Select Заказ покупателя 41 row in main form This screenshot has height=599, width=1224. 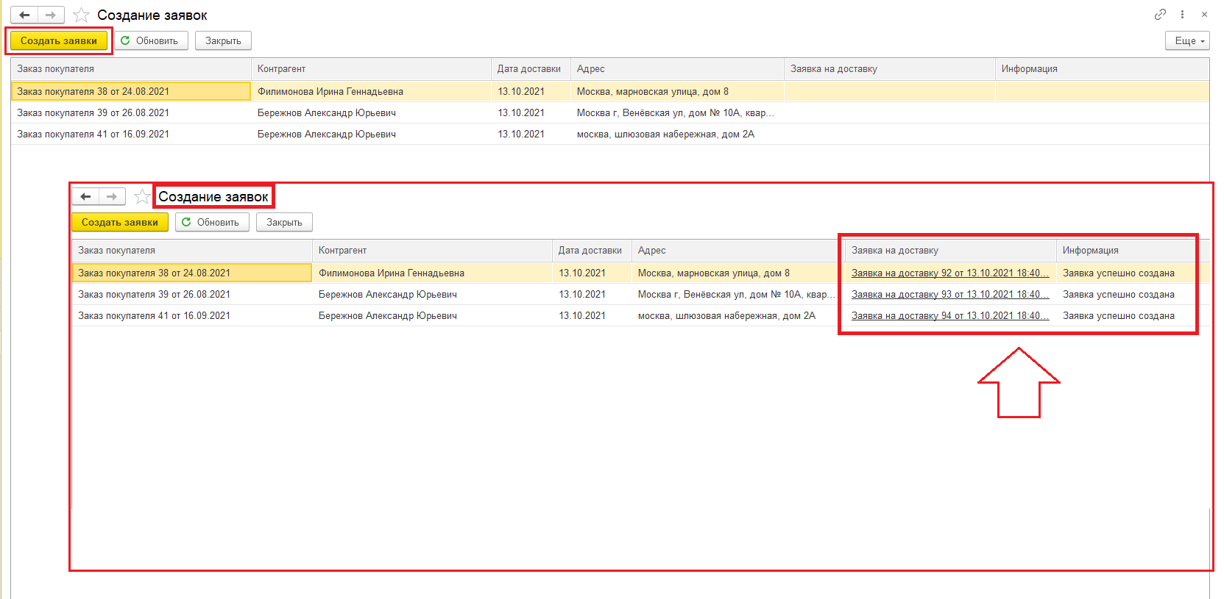coord(131,134)
